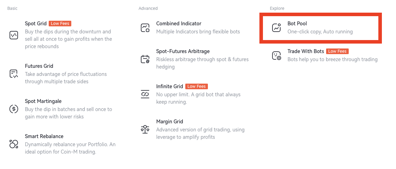Viewport: 396px width, 169px height.
Task: Click the Combined Indicator icon
Action: point(145,28)
